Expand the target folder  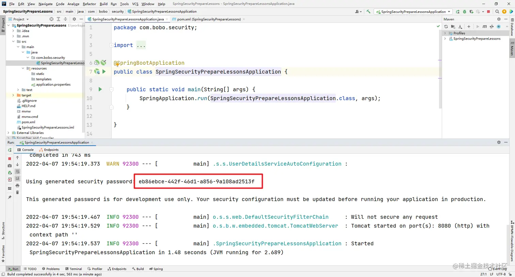(x=13, y=95)
